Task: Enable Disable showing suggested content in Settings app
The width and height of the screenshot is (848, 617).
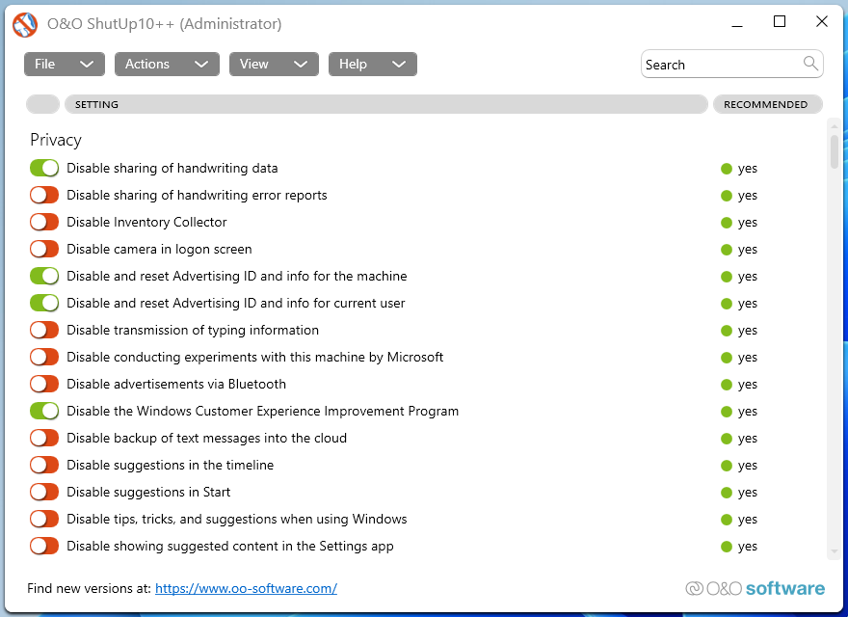Action: point(44,546)
